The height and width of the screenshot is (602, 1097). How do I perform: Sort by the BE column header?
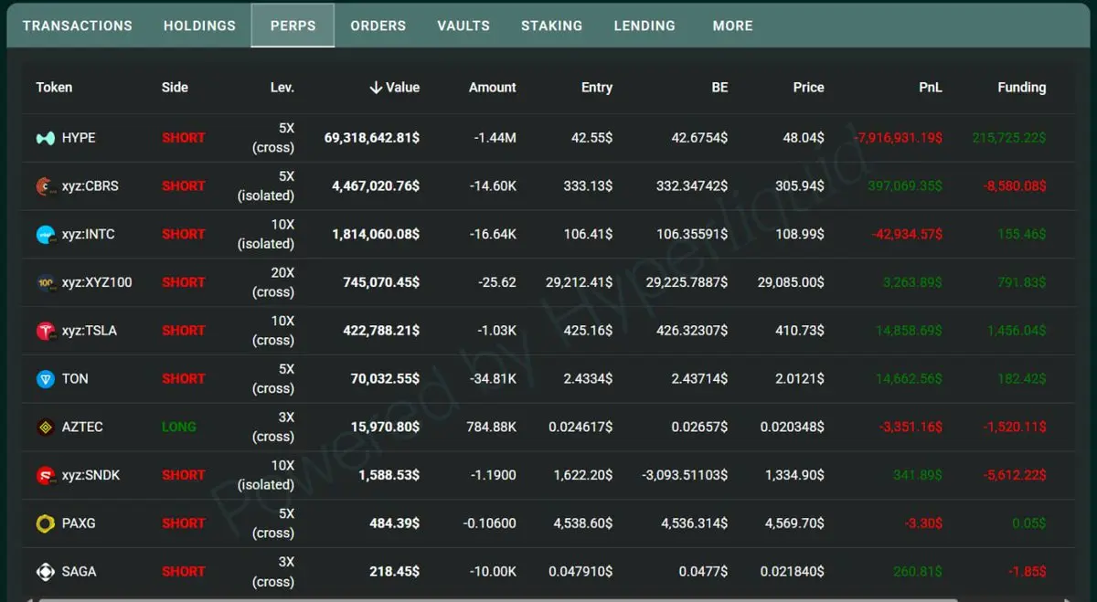[720, 88]
